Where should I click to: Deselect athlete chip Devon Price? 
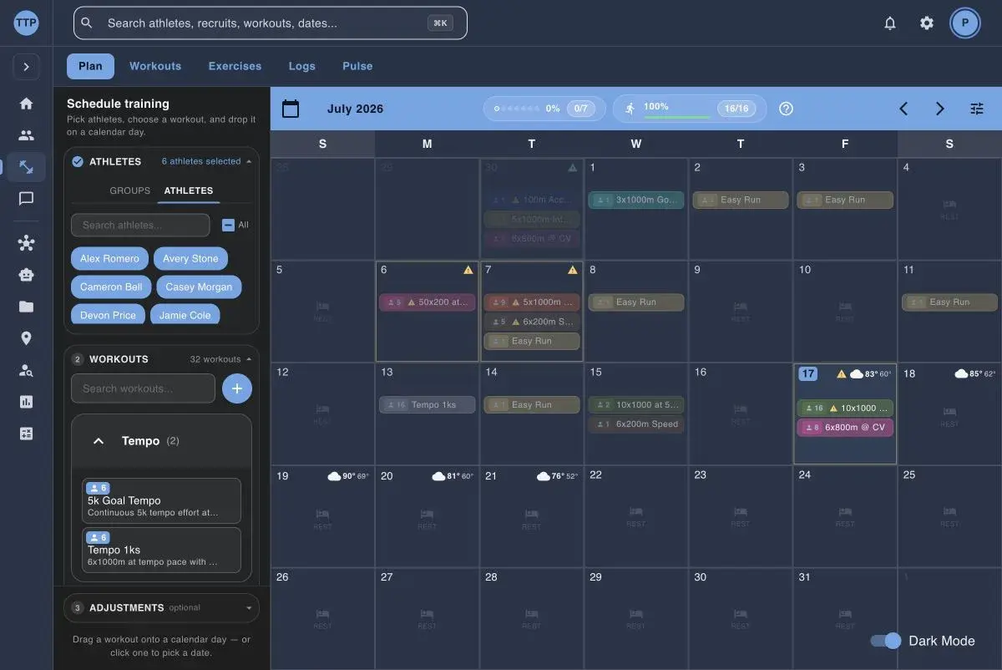(108, 314)
